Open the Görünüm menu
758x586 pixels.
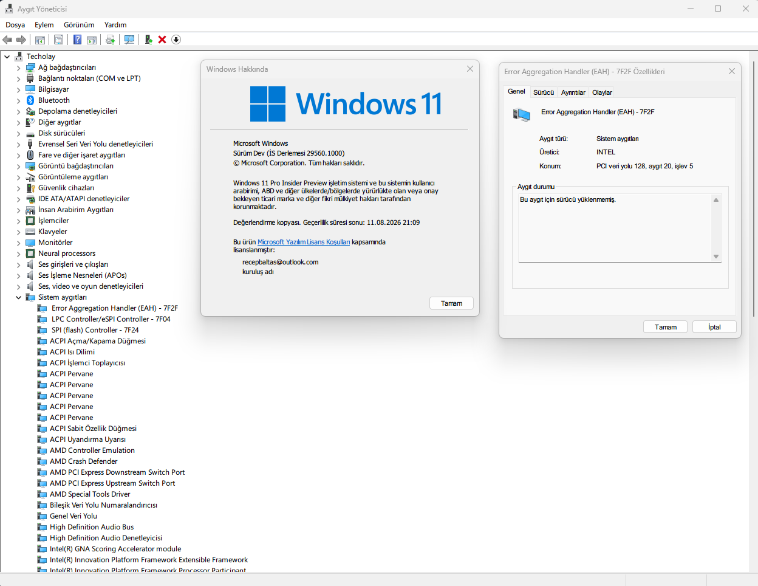(x=79, y=25)
